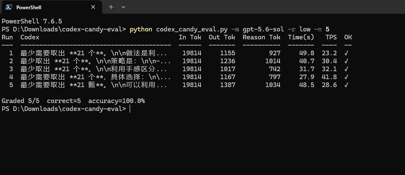Click run 4 Codex output text
Image resolution: width=405 pixels, height=175 pixels.
95,77
